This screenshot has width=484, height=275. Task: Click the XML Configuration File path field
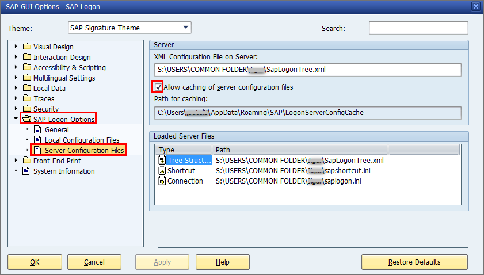[308, 70]
